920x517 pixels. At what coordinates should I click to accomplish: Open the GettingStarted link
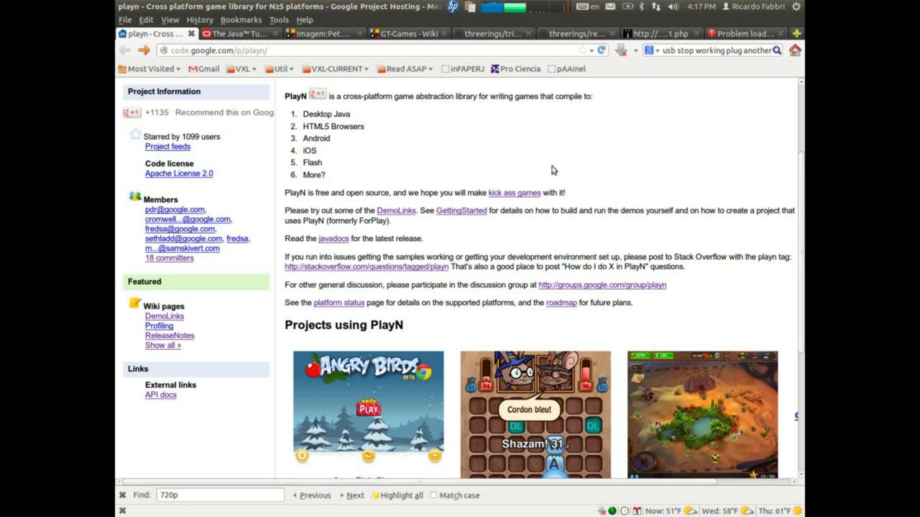click(461, 210)
